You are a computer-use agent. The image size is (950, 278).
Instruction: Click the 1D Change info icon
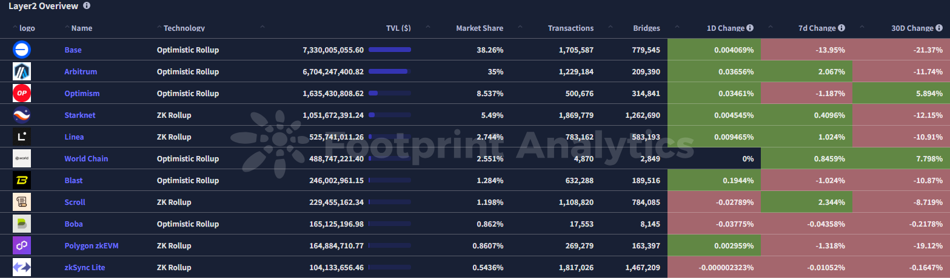750,28
